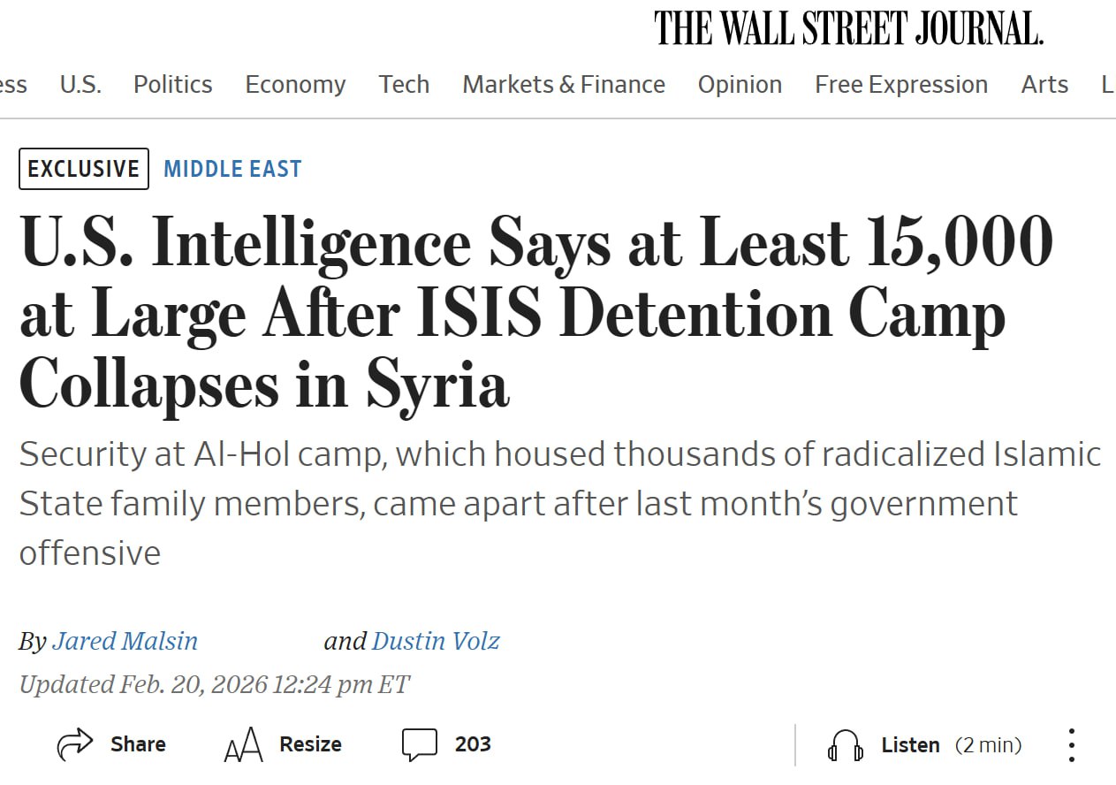Open comments via speech bubble icon

(419, 744)
